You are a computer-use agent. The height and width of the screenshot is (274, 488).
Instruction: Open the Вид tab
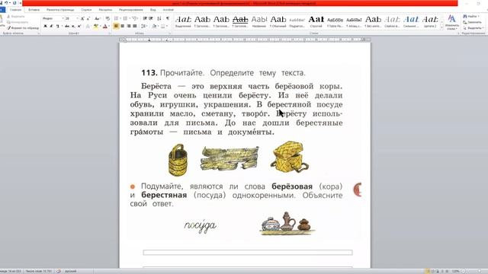tap(152, 10)
